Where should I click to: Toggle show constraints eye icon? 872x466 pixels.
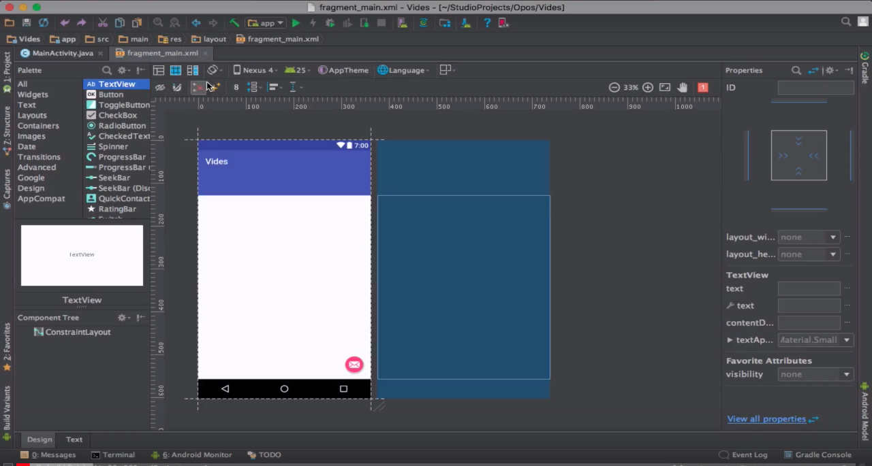tap(160, 87)
